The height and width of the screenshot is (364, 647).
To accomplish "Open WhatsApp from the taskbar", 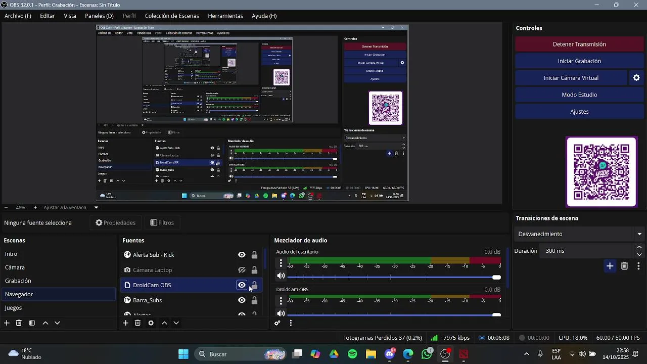I will point(427,354).
